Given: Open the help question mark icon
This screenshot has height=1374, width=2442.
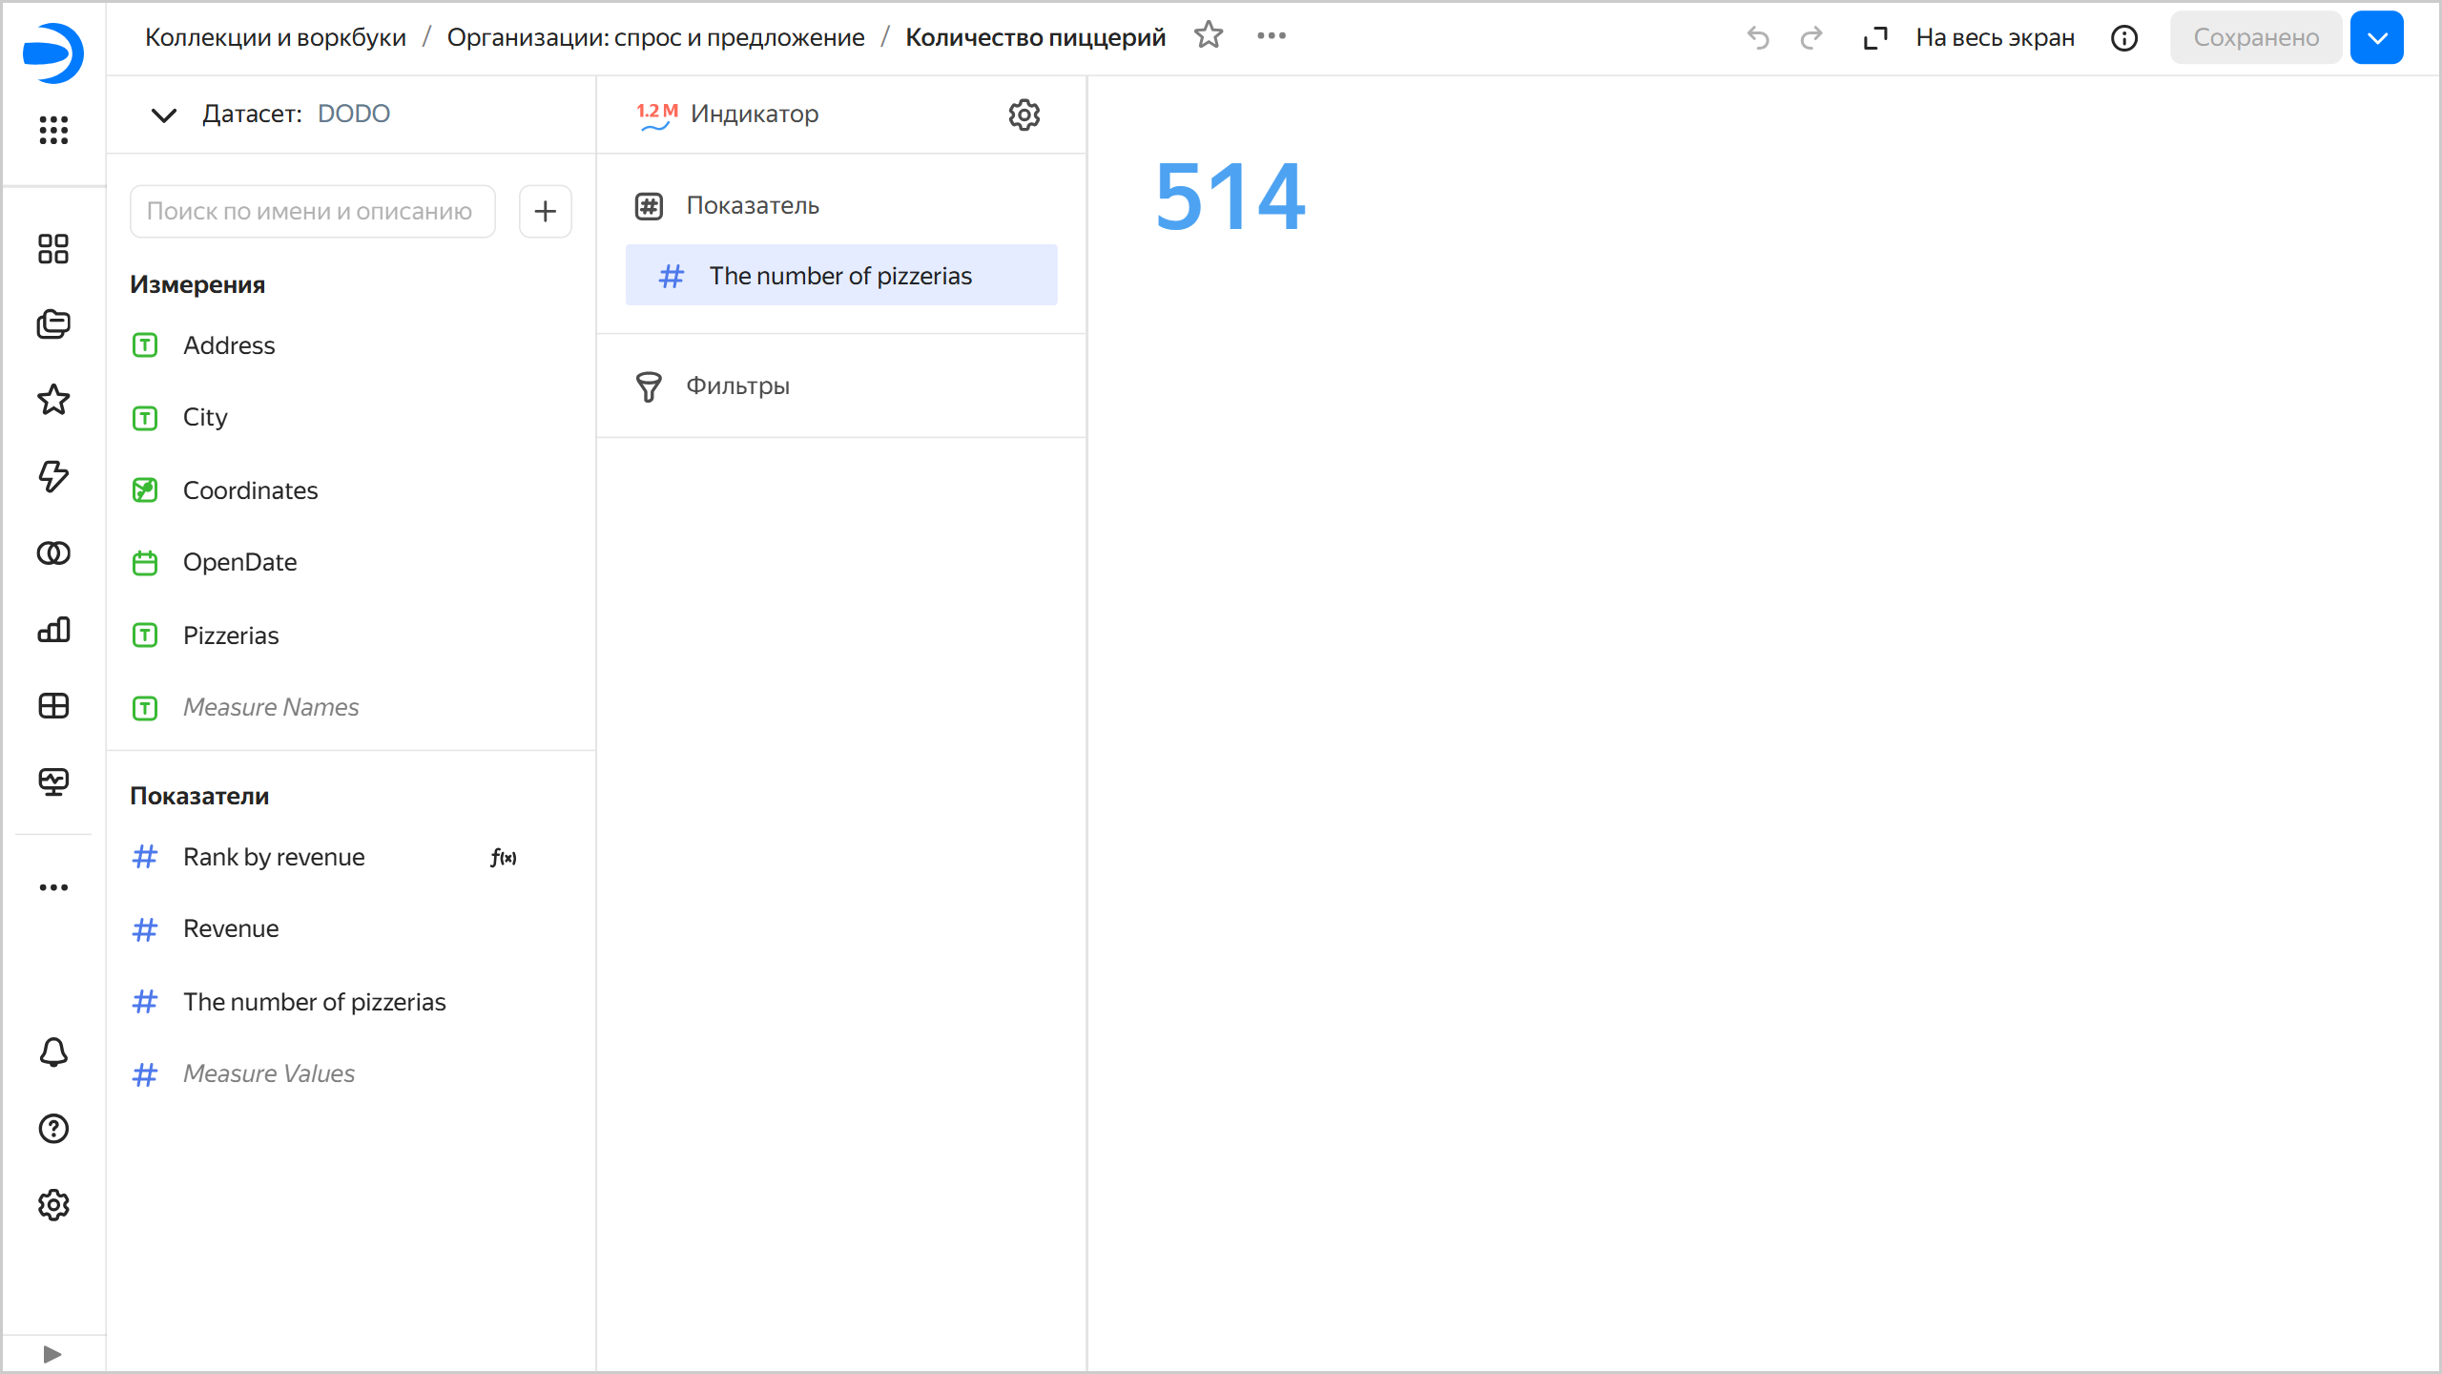Looking at the screenshot, I should coord(53,1129).
